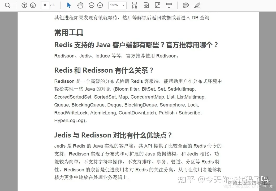Viewport: 276px width, 191px height.
Task: Select the hand pan tool
Action: [x=80, y=6]
